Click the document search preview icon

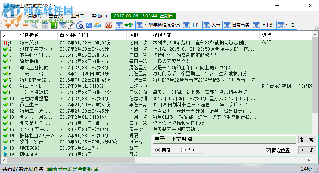pos(80,25)
